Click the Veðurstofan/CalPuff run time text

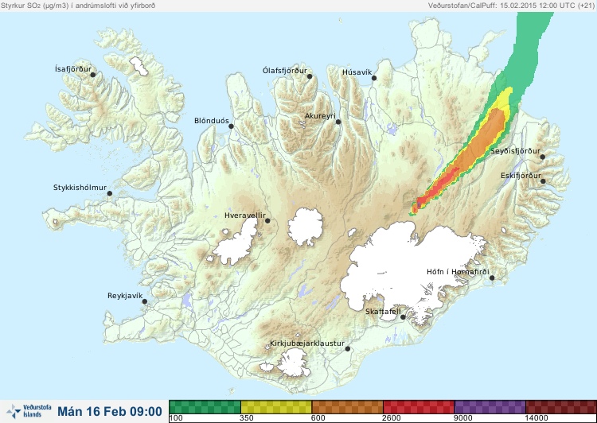(x=511, y=6)
